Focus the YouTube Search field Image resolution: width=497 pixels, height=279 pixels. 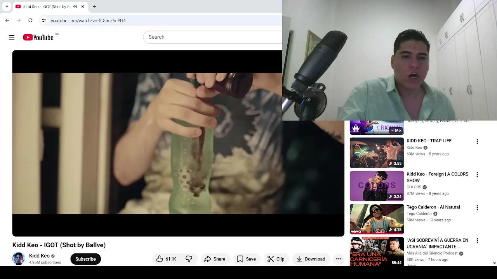pyautogui.click(x=214, y=37)
